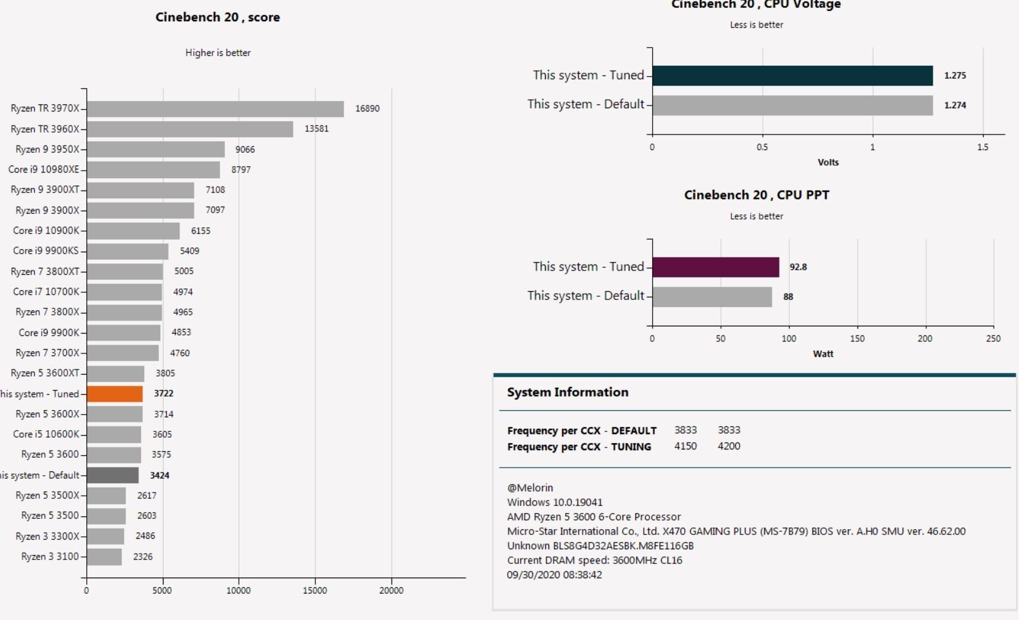Click the gray Default CPU PPT bar
The width and height of the screenshot is (1019, 620).
pyautogui.click(x=712, y=297)
